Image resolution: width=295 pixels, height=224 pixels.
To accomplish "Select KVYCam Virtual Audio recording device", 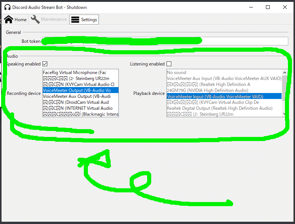I will click(80, 84).
